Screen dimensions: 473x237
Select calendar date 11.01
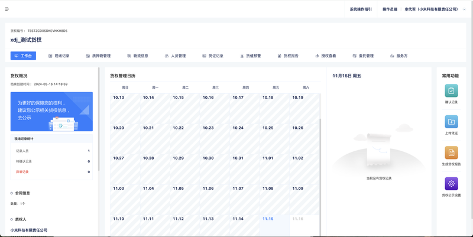[x=274, y=169]
